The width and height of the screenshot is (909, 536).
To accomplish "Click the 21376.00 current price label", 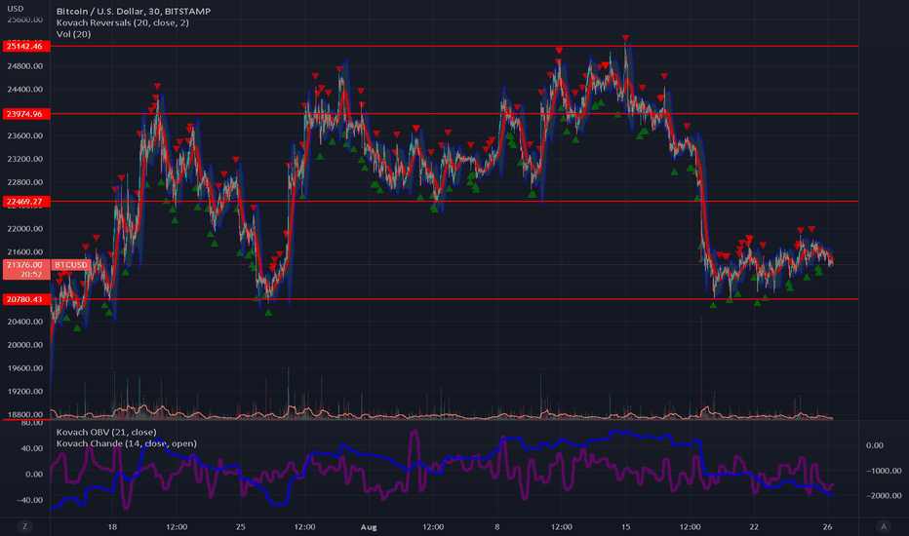I will 26,265.
